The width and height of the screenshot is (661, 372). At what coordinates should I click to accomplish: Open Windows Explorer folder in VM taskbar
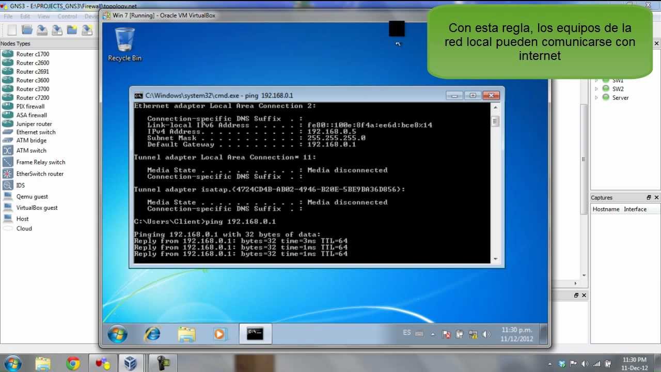pos(186,334)
